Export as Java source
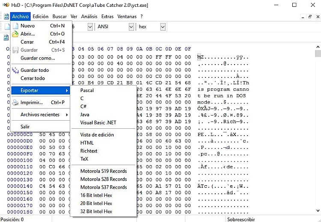 pyautogui.click(x=104, y=115)
